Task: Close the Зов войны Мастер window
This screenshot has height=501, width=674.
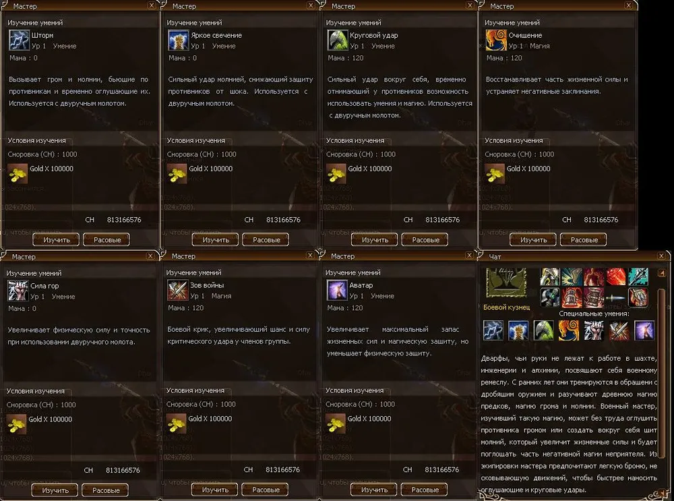Action: tap(309, 256)
